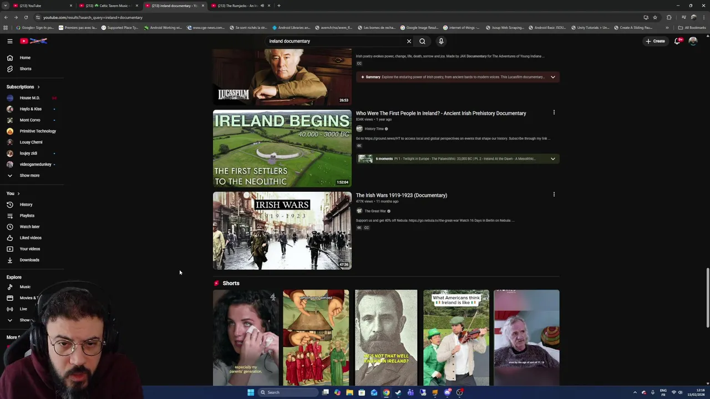Switch to the first YouTube tab
Image resolution: width=710 pixels, height=399 pixels.
coord(43,6)
